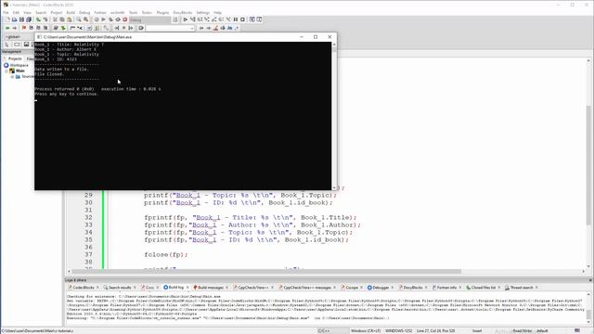The height and width of the screenshot is (334, 594).
Task: Switch to the Cscope log tab
Action: tap(352, 288)
